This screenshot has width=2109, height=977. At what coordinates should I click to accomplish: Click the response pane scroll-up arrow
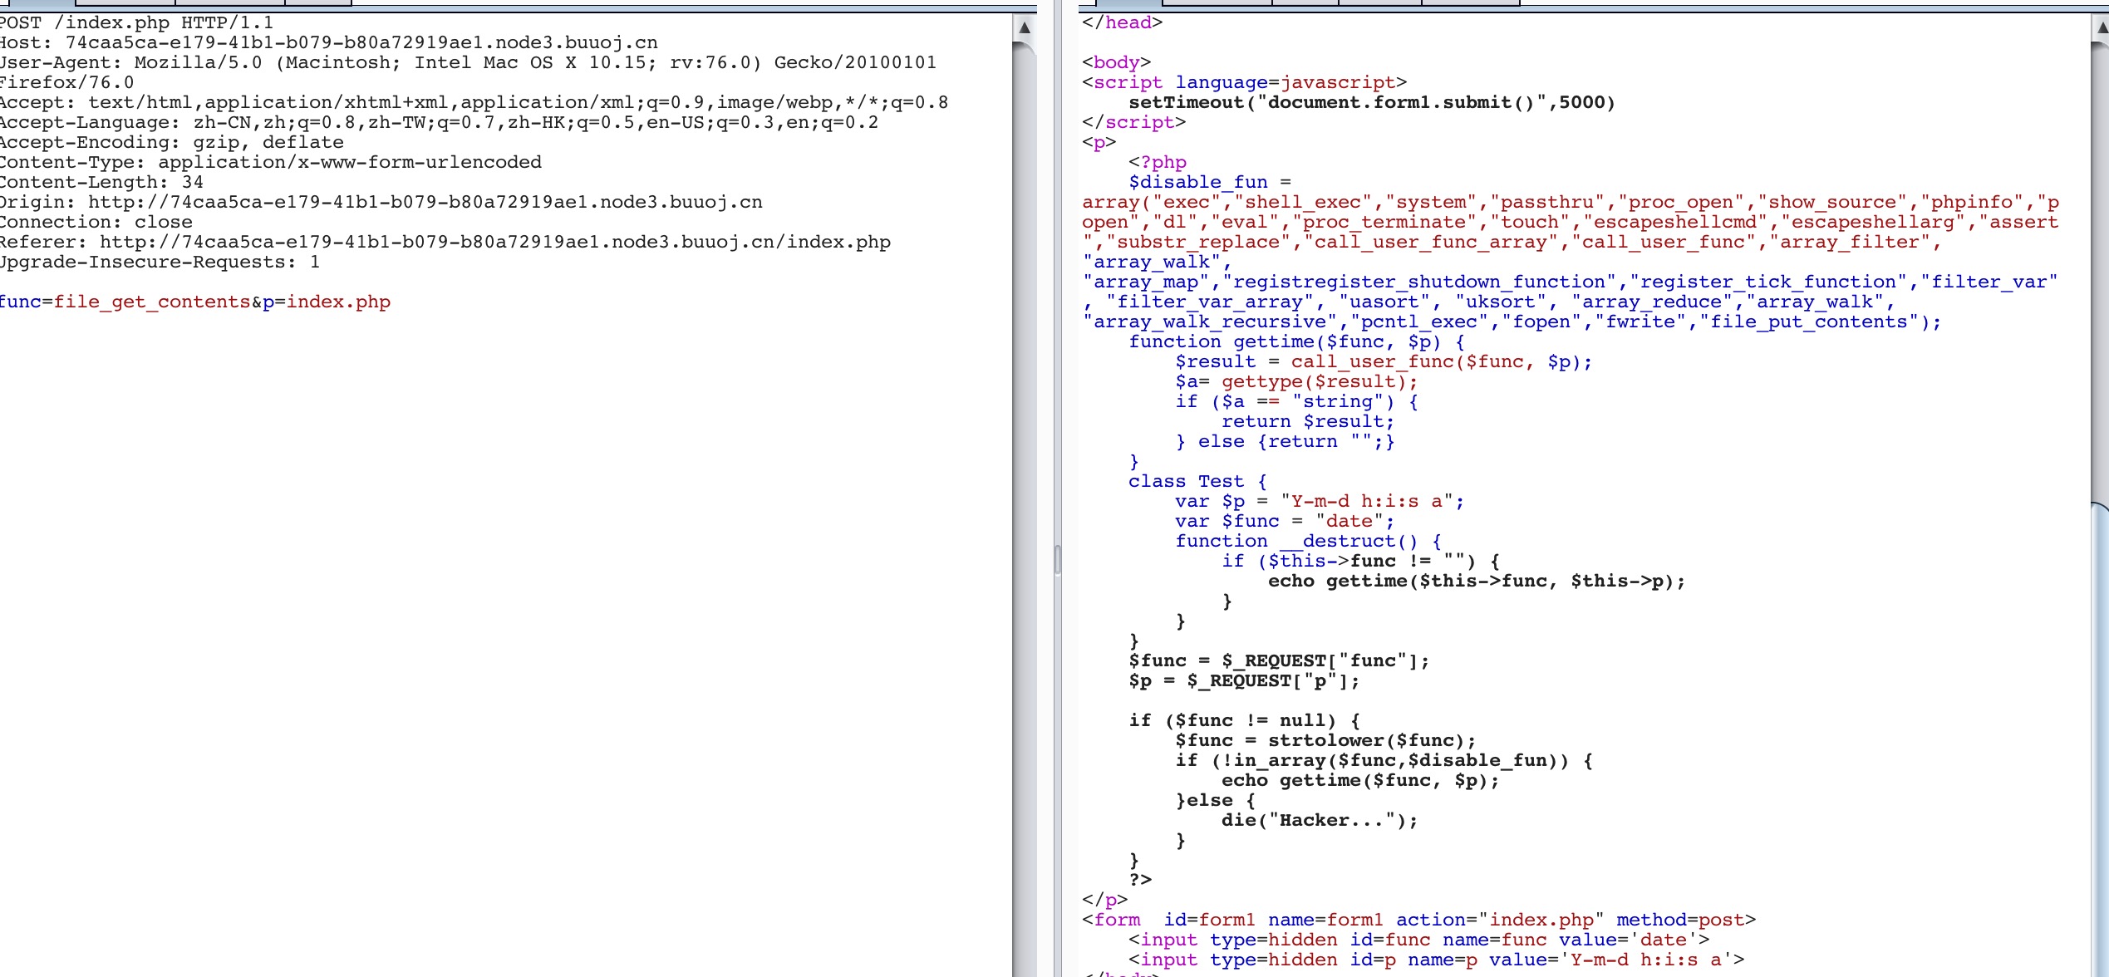[x=2101, y=27]
